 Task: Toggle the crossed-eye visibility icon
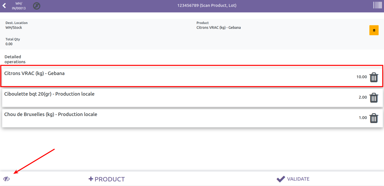pyautogui.click(x=7, y=179)
